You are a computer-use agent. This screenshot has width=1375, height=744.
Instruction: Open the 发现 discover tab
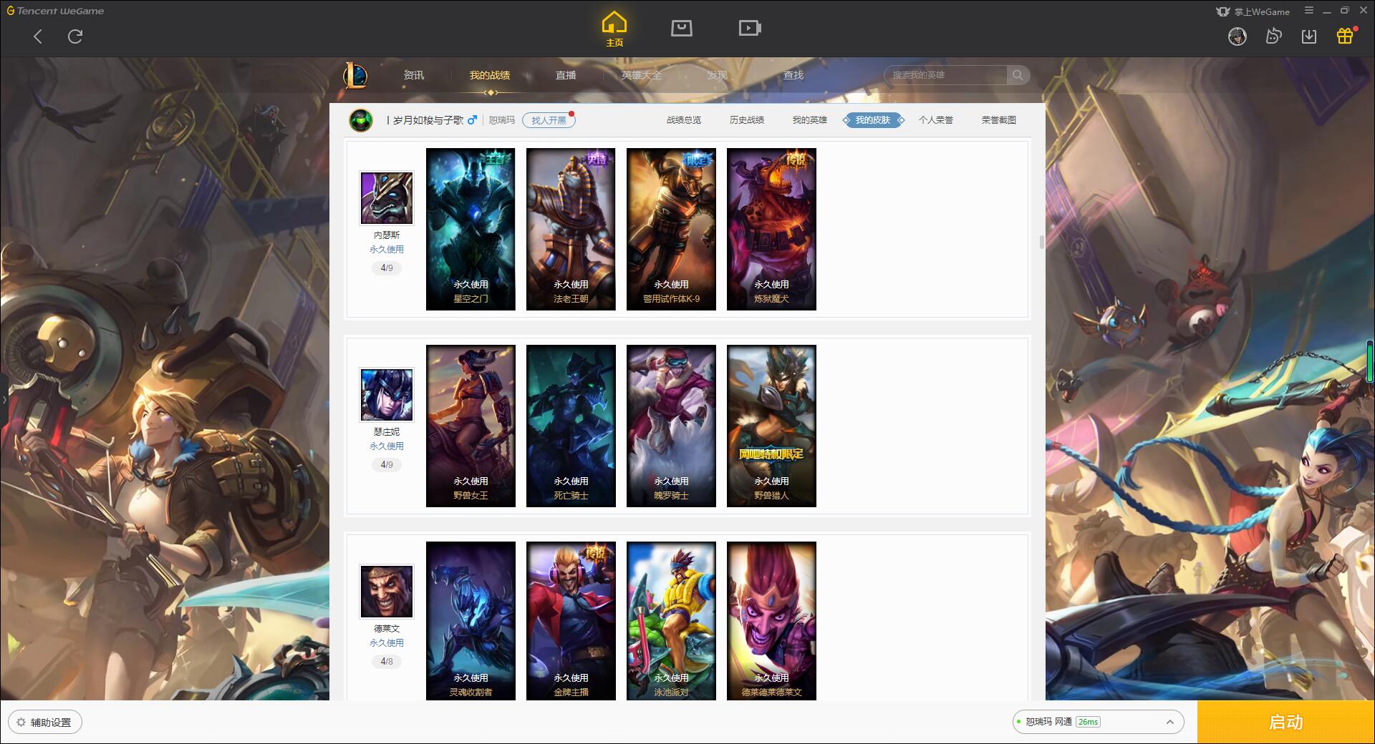point(717,75)
